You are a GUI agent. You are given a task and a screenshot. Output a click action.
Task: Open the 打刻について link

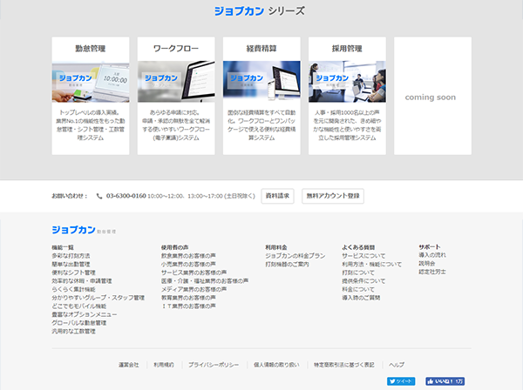pos(358,272)
